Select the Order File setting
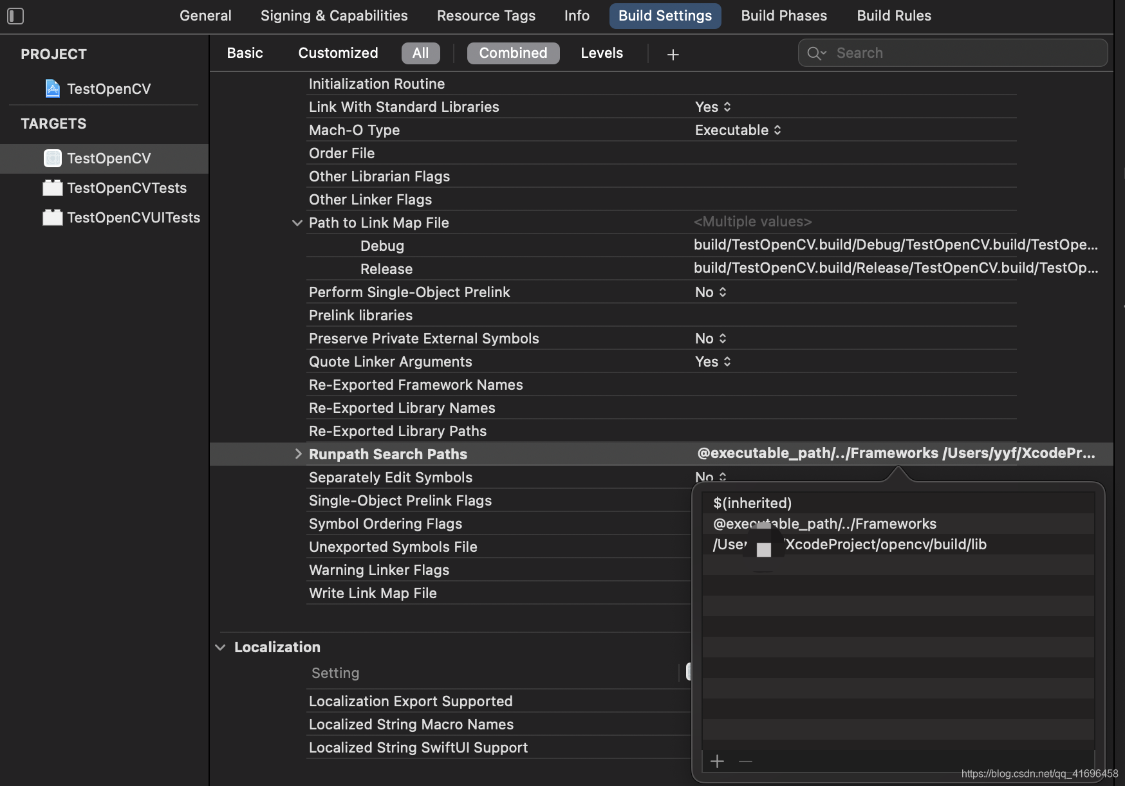The height and width of the screenshot is (786, 1125). [x=341, y=153]
